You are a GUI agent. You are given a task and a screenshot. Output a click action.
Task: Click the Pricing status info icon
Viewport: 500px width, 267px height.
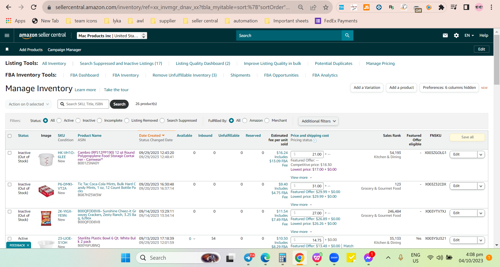(315, 141)
